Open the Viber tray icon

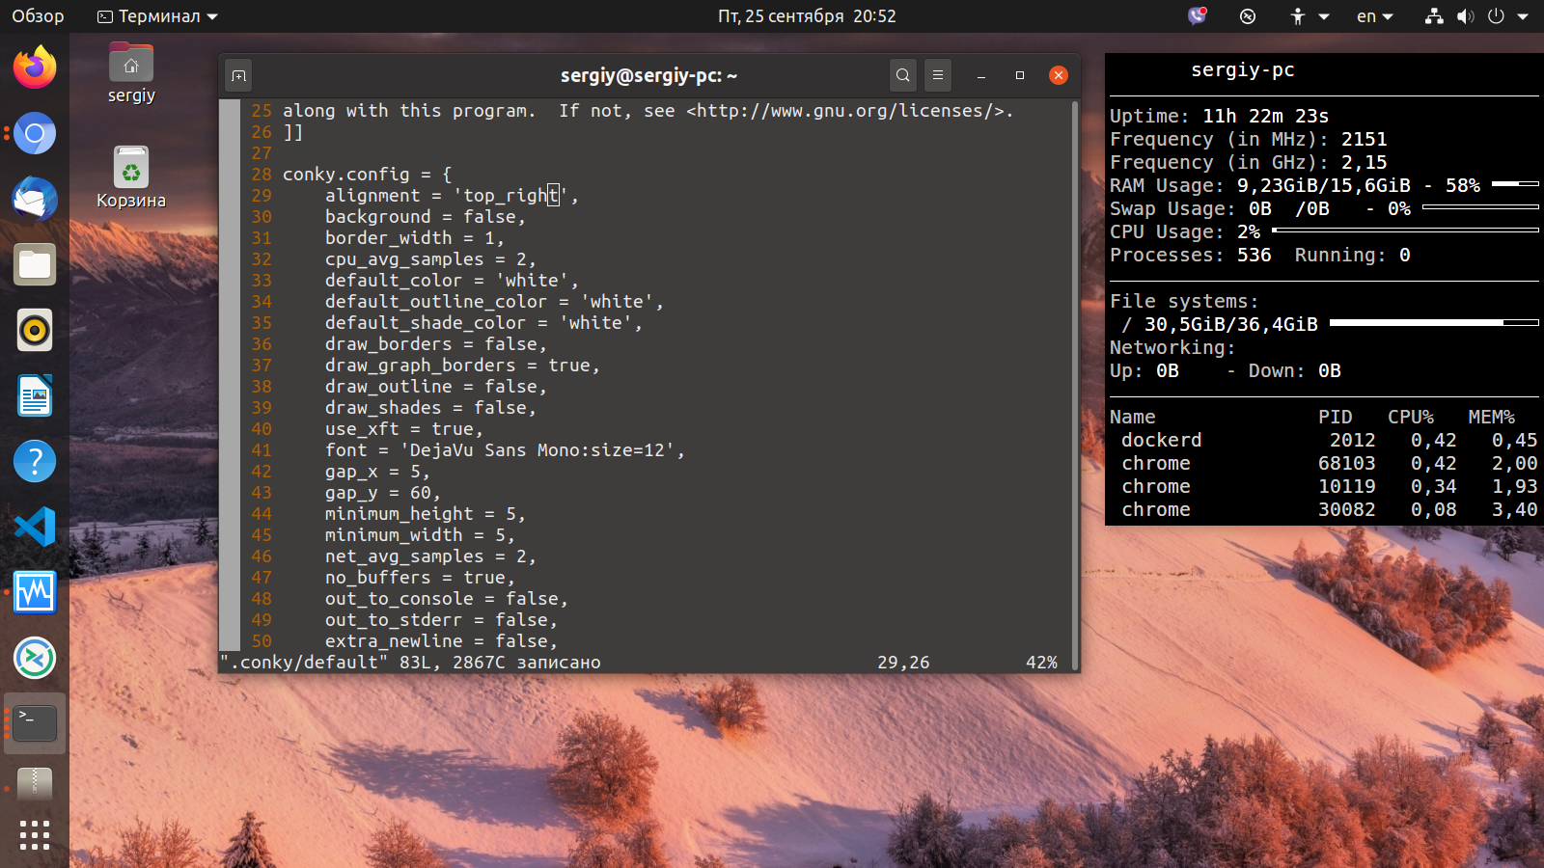pos(1198,16)
